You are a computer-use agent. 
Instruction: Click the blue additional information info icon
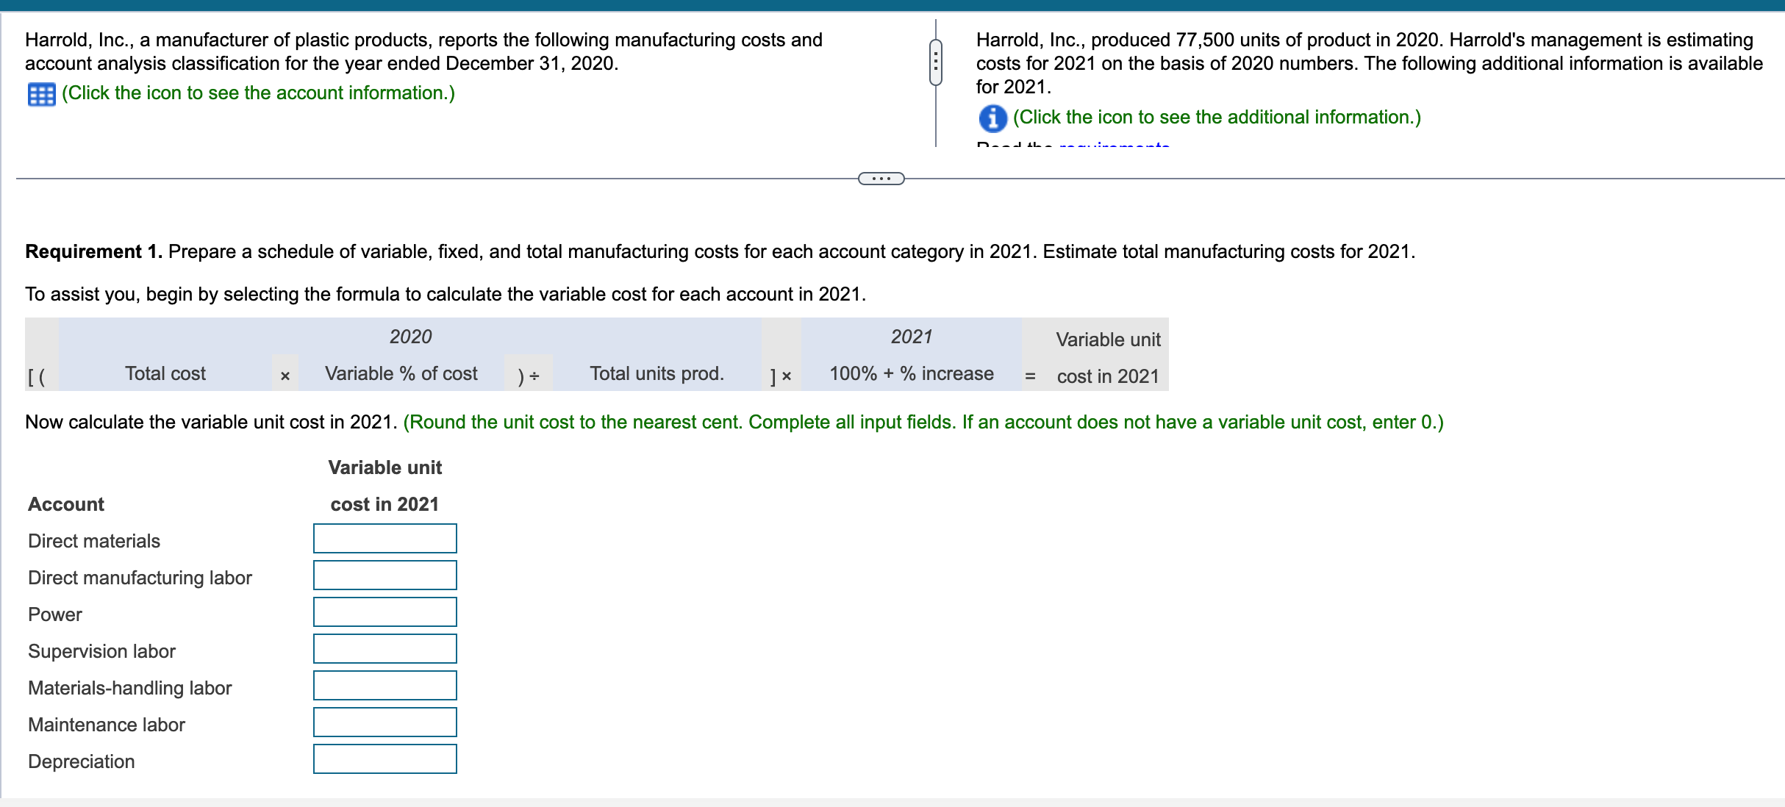coord(992,118)
